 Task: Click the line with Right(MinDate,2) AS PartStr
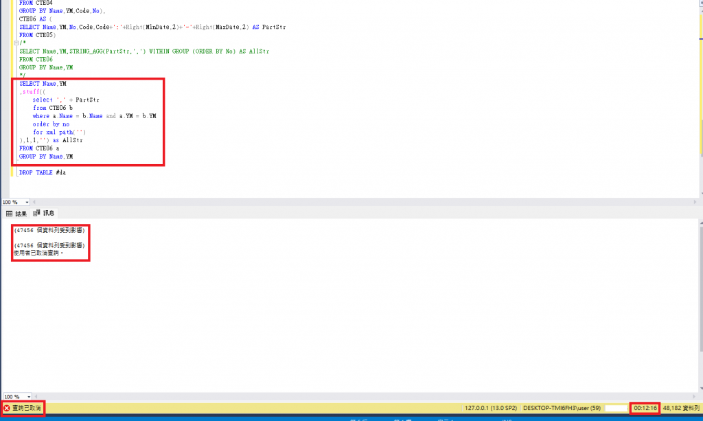pos(152,27)
